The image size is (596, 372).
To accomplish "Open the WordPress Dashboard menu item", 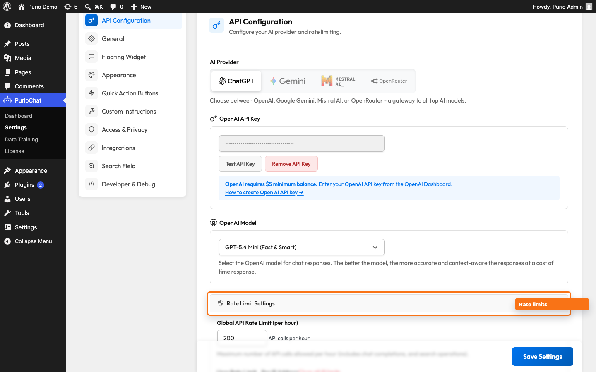I will [33, 25].
